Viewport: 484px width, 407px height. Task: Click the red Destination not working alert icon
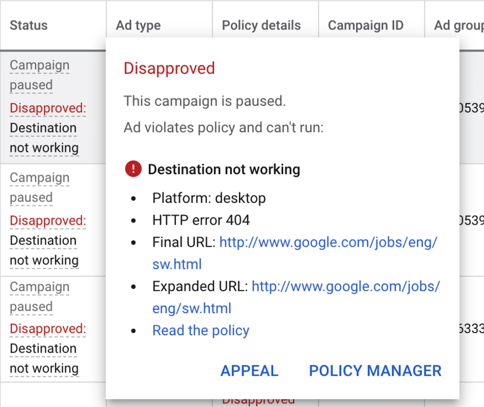(133, 169)
